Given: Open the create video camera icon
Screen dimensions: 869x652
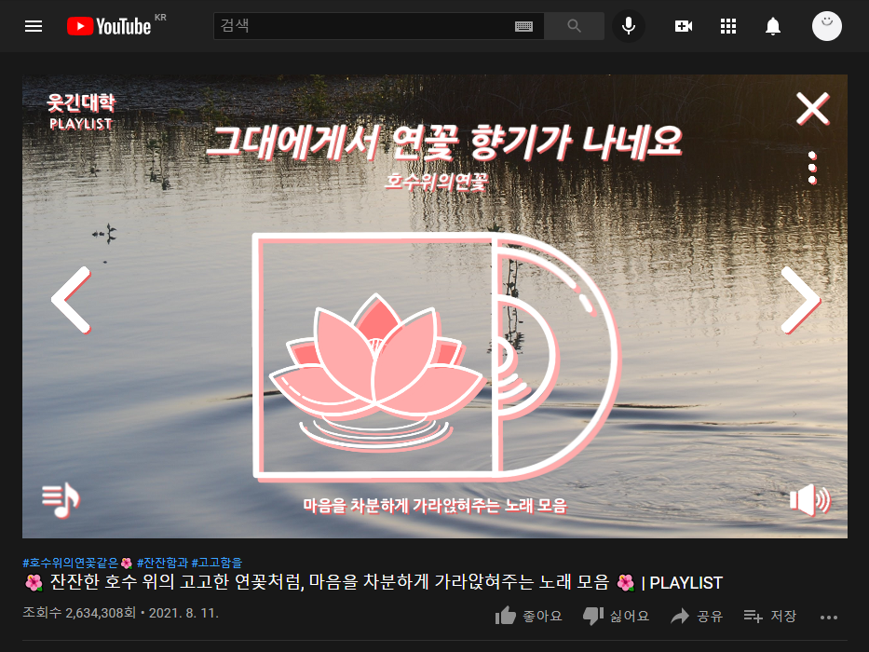Looking at the screenshot, I should pyautogui.click(x=684, y=26).
